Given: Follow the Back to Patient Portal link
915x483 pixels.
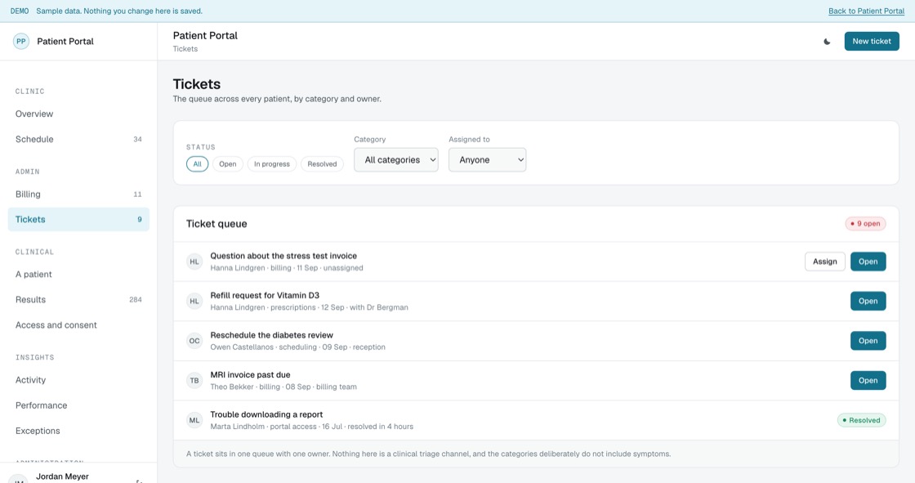Looking at the screenshot, I should 867,11.
